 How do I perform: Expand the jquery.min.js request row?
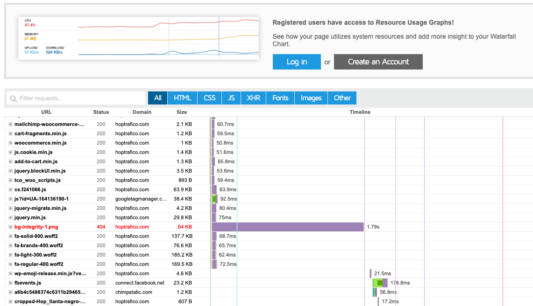point(10,218)
